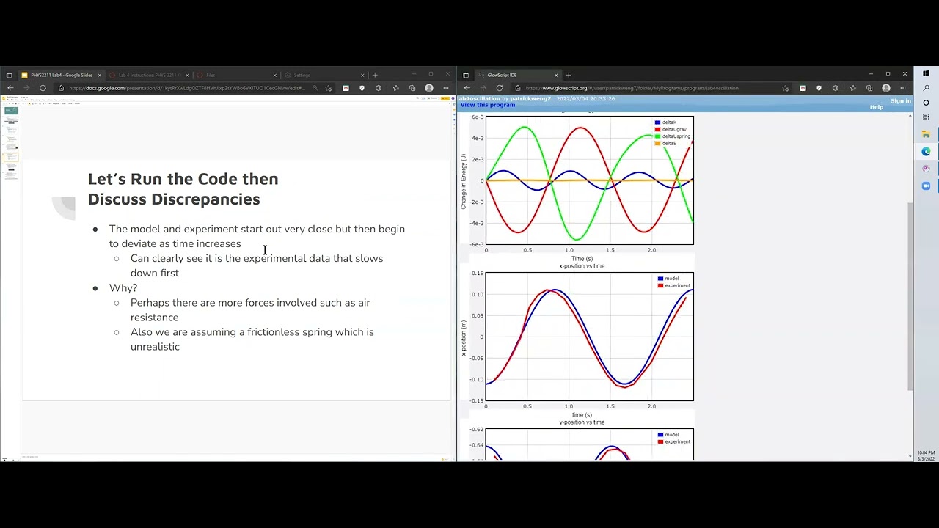
Task: Click the Back arrow in Google Slides browser
Action: click(10, 88)
